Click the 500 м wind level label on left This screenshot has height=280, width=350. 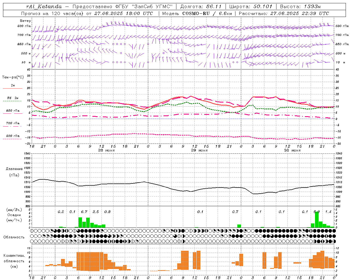click(26, 53)
